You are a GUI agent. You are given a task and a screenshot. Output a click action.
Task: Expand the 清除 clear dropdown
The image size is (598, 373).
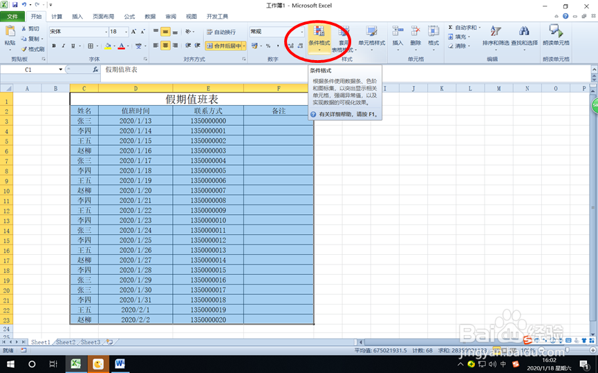click(x=469, y=46)
